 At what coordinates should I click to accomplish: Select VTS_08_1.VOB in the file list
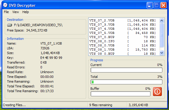(x=123, y=50)
